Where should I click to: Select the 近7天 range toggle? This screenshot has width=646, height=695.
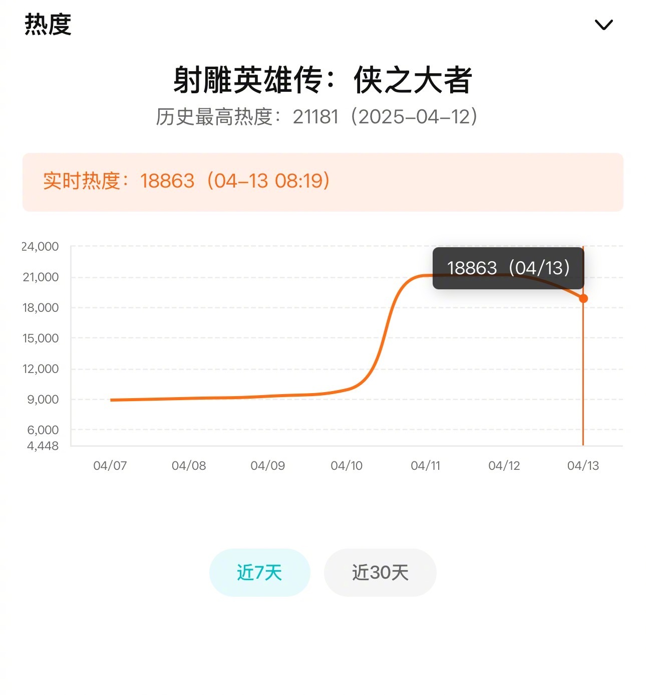click(259, 572)
